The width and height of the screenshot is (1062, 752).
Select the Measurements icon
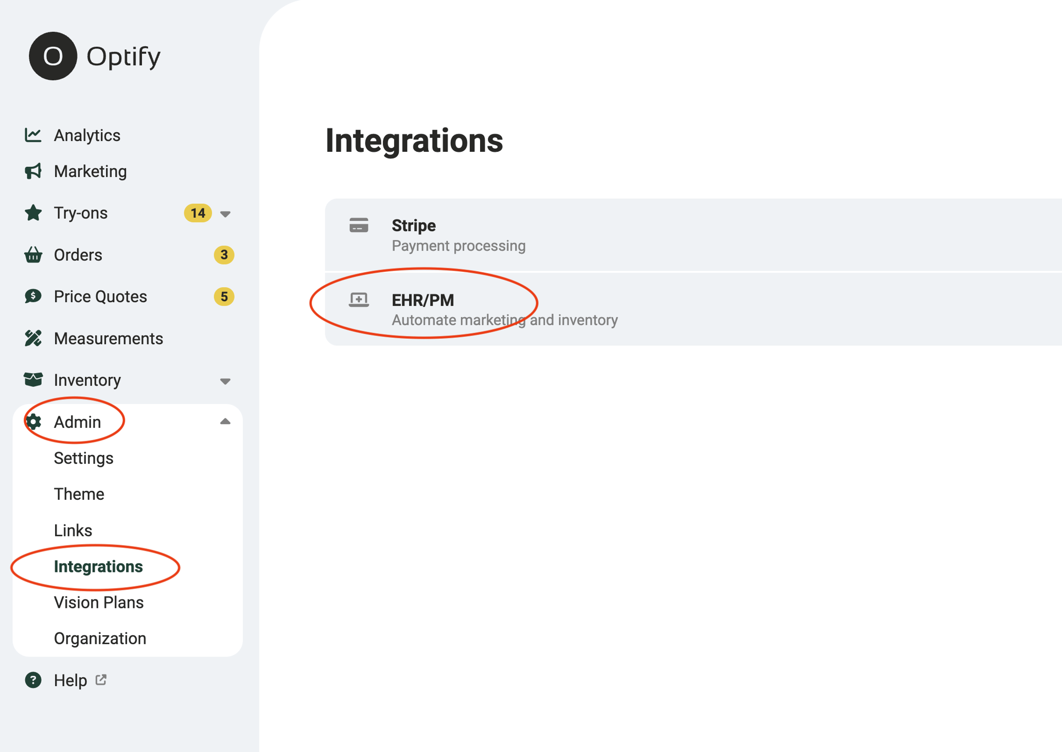pyautogui.click(x=33, y=338)
